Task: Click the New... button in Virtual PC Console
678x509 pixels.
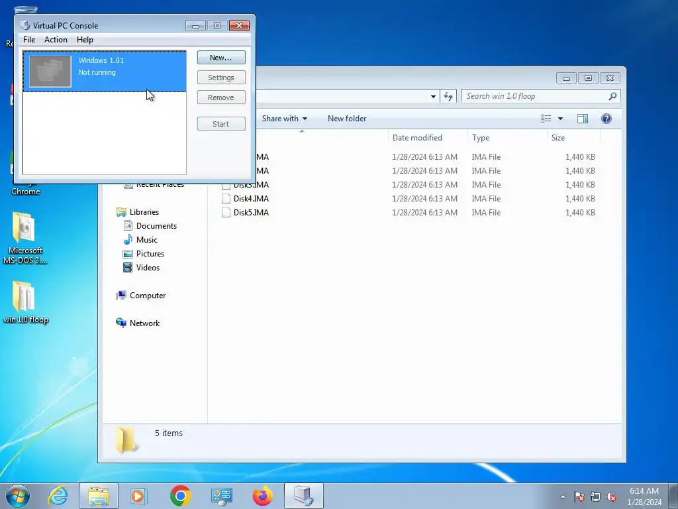Action: point(221,58)
